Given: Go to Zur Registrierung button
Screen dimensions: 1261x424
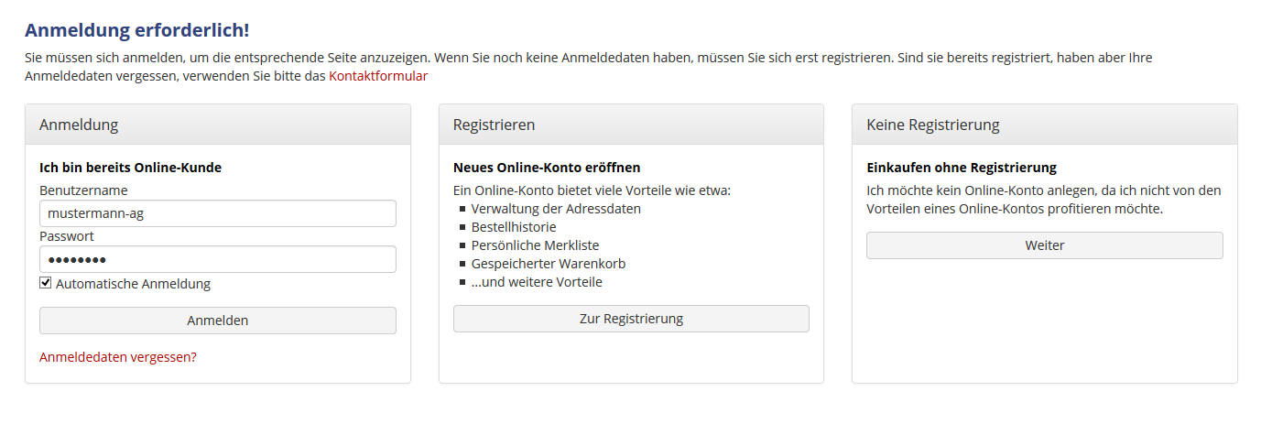Looking at the screenshot, I should tap(631, 319).
